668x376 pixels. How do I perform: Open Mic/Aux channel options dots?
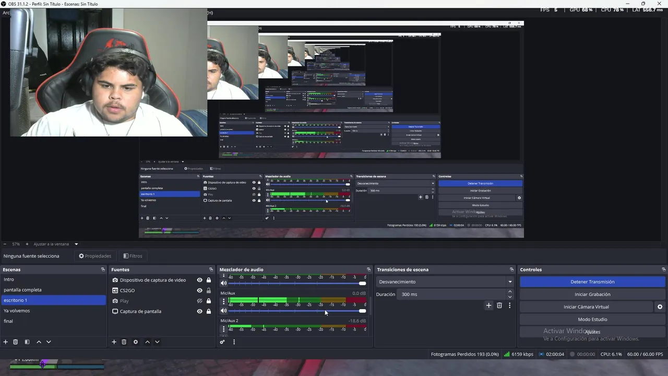pyautogui.click(x=224, y=301)
